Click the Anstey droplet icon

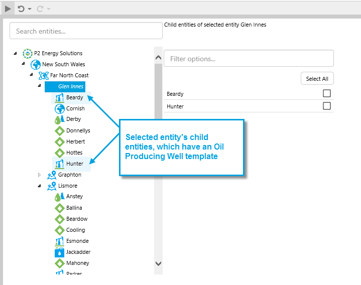point(60,197)
